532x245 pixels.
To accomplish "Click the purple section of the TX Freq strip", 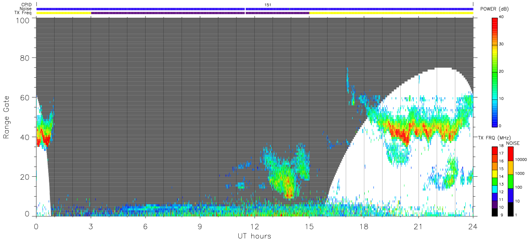I will 200,13.
